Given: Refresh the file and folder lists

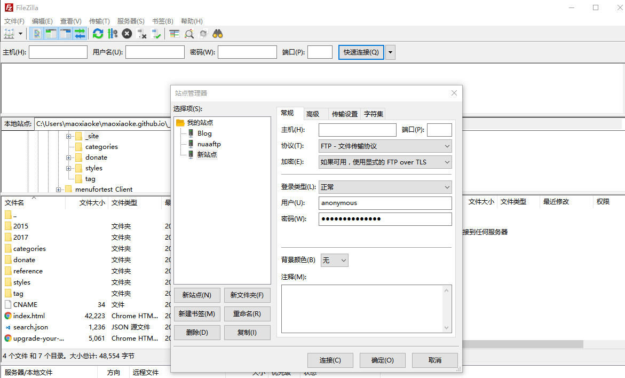Looking at the screenshot, I should pyautogui.click(x=98, y=33).
